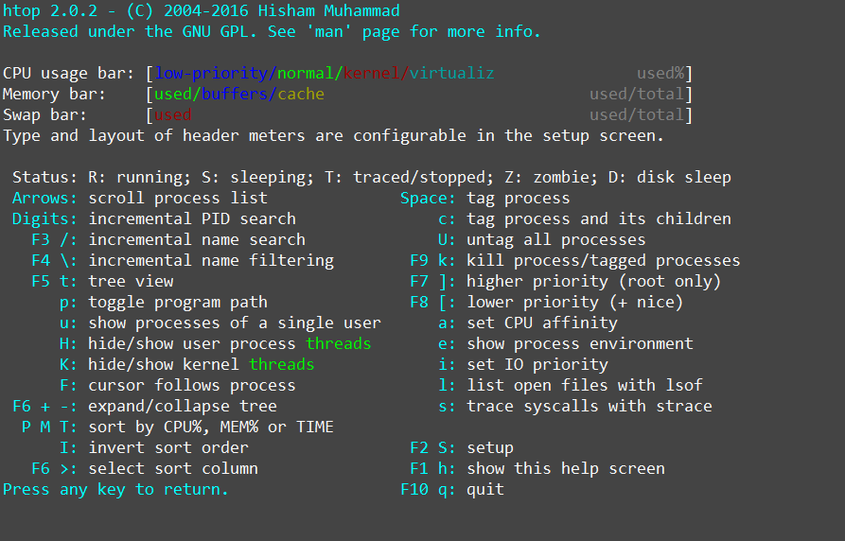Click the 'F5 t:' tree view shortcut
Screen dimensions: 845x541
(x=54, y=281)
